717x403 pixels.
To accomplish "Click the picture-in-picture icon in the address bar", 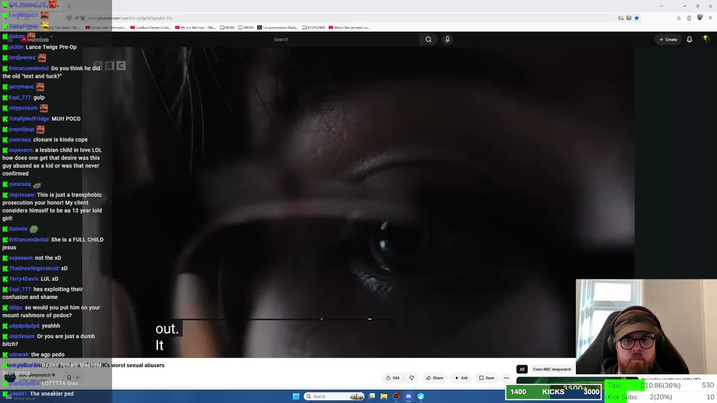I will pyautogui.click(x=621, y=18).
